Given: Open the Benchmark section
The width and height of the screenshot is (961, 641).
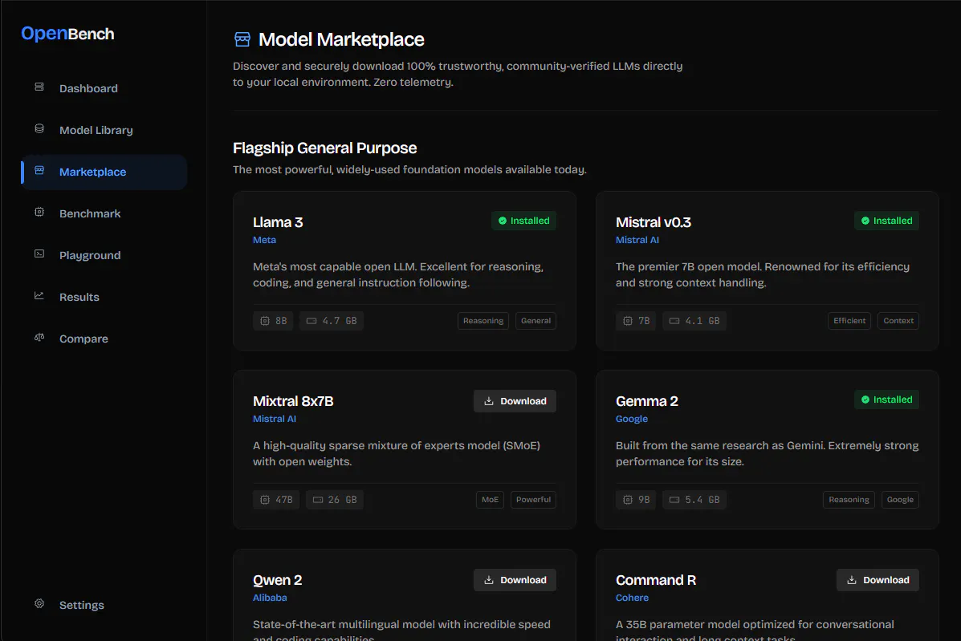Looking at the screenshot, I should pos(104,213).
